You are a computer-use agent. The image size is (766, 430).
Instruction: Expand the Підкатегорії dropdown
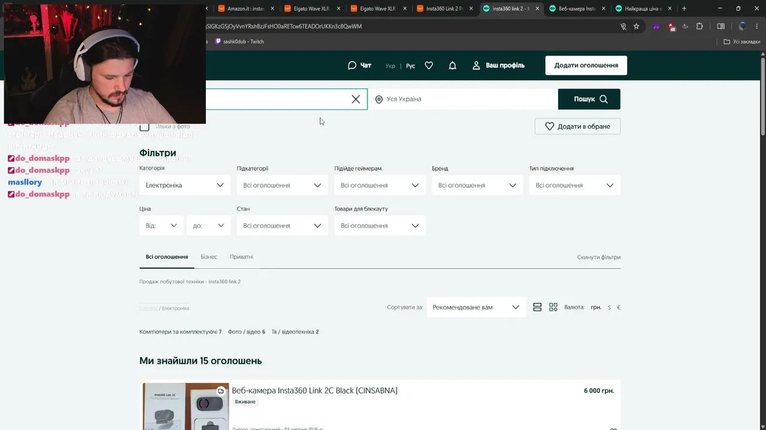tap(282, 185)
